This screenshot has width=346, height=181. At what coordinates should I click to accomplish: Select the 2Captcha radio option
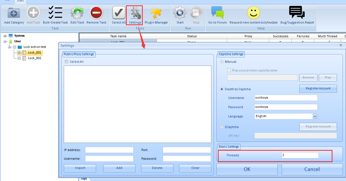[222, 127]
